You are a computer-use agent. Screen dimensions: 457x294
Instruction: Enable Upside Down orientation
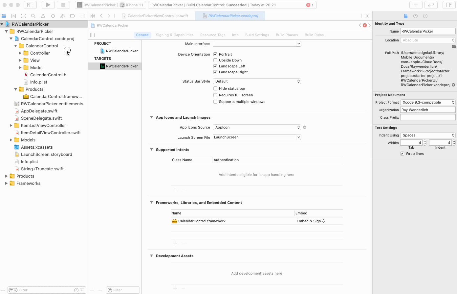[215, 60]
